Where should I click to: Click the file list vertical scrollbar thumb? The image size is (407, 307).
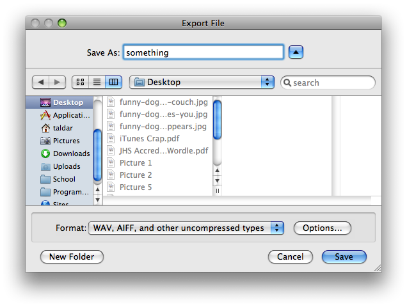pyautogui.click(x=217, y=120)
